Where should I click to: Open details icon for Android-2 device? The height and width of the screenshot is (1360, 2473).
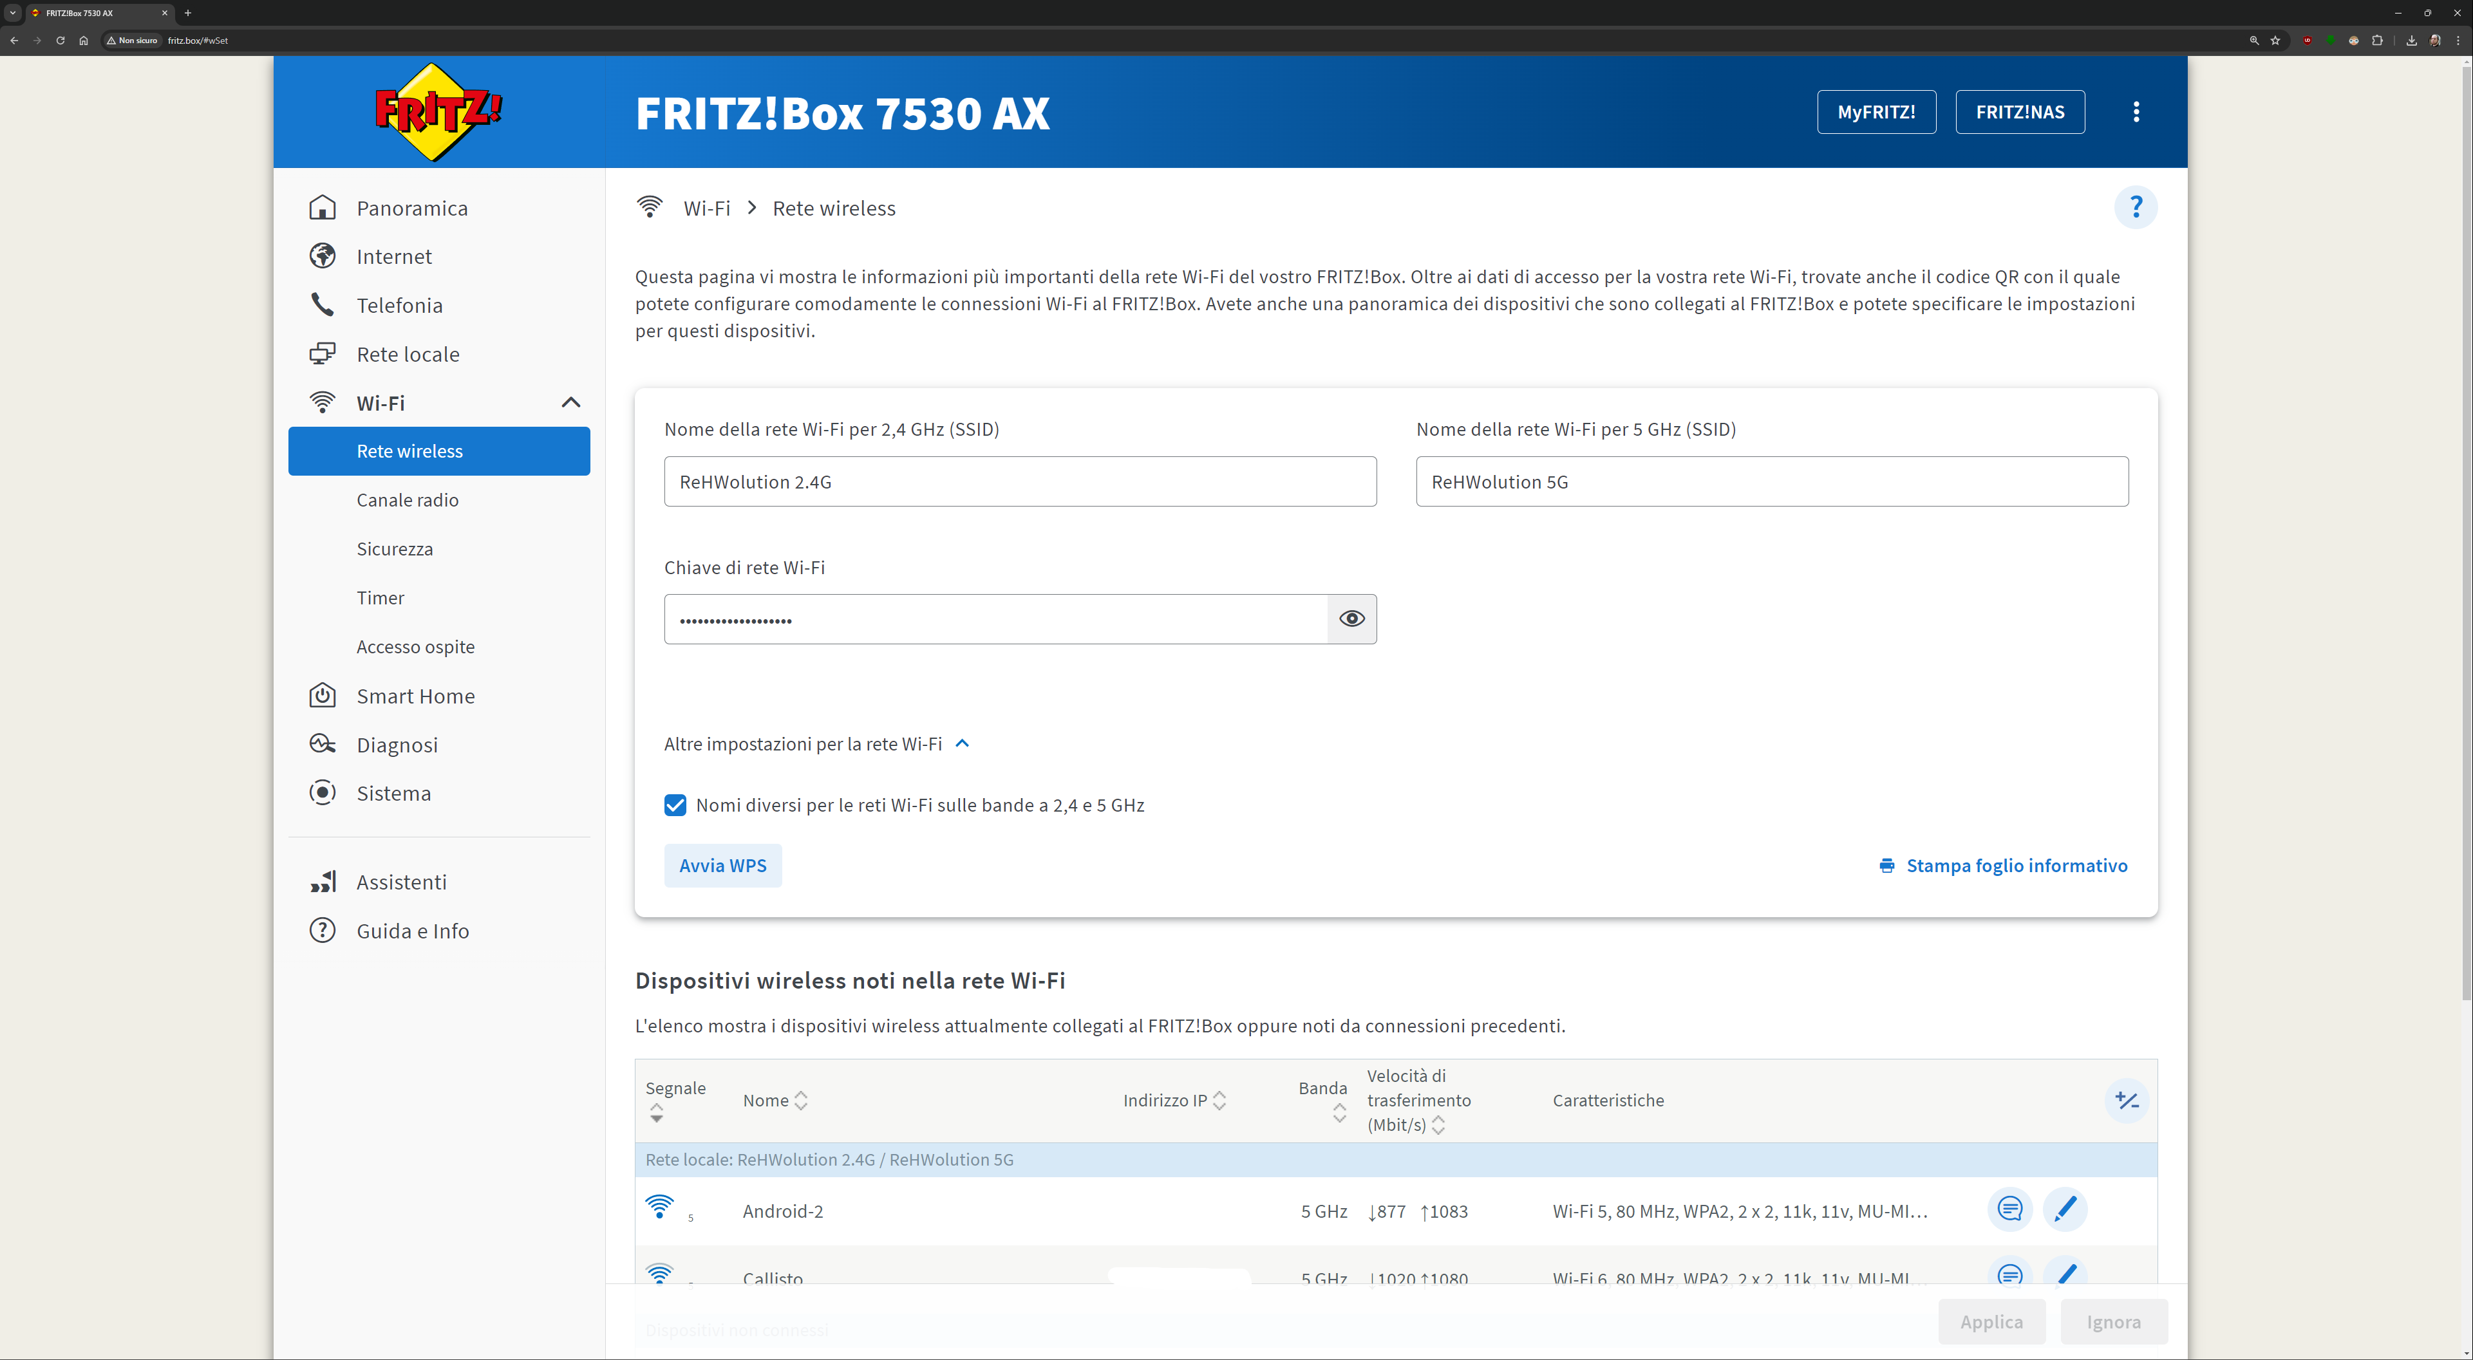pos(2009,1208)
